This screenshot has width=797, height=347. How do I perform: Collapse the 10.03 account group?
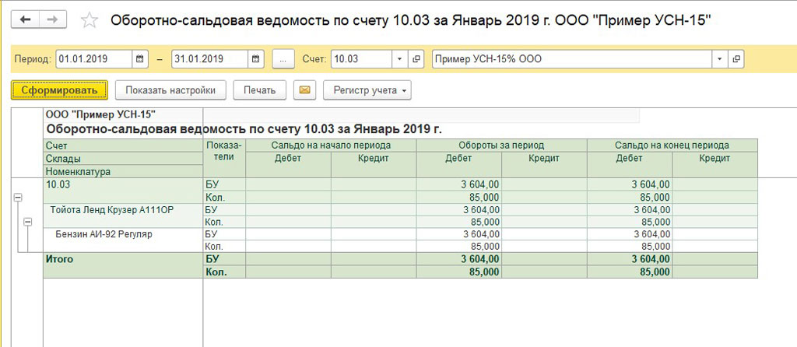tap(17, 198)
